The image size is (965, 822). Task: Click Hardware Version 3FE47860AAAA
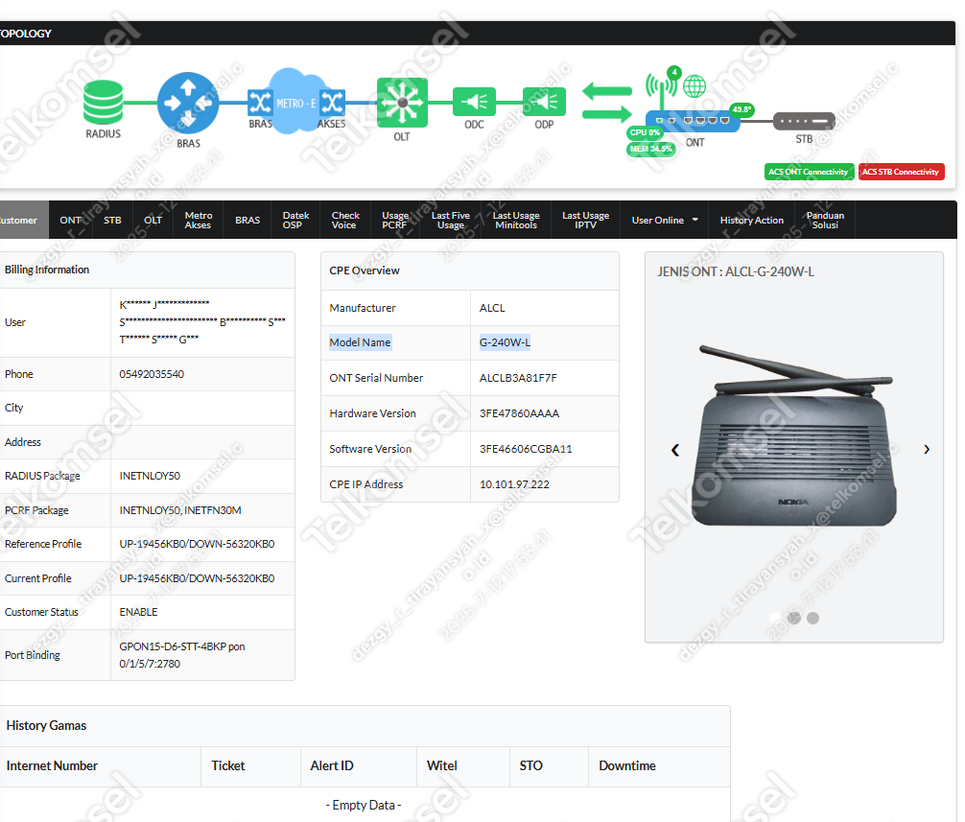click(519, 413)
